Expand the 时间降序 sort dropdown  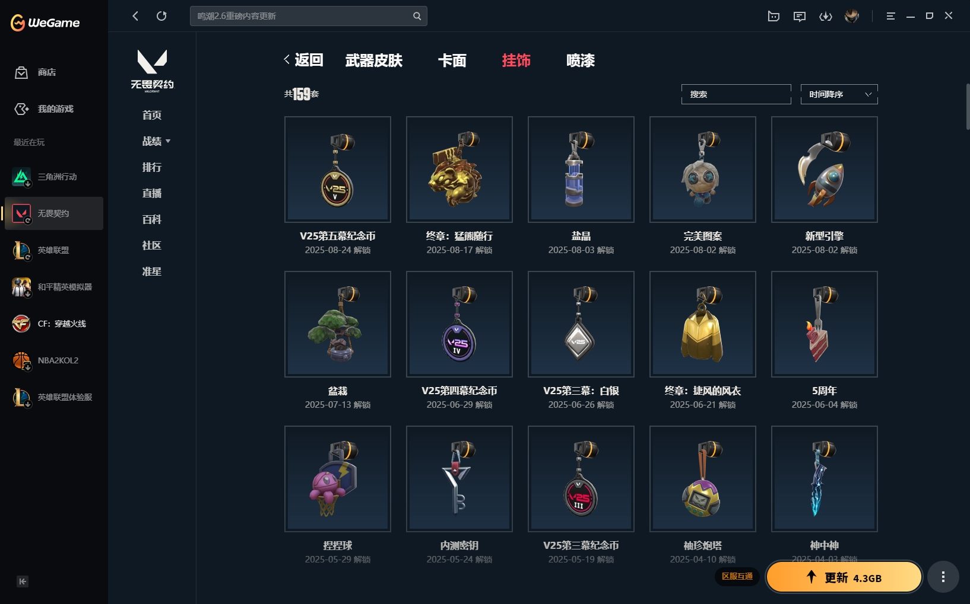[x=839, y=94]
